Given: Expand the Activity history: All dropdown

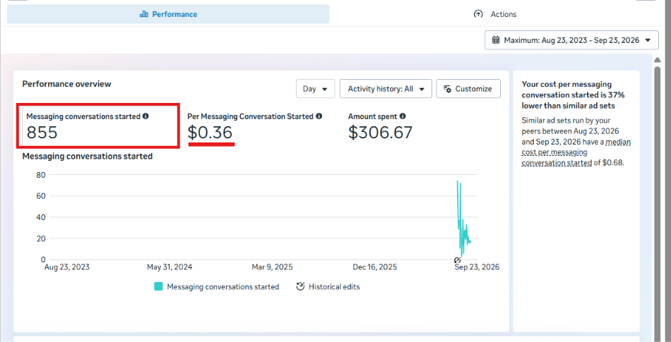Looking at the screenshot, I should (386, 89).
